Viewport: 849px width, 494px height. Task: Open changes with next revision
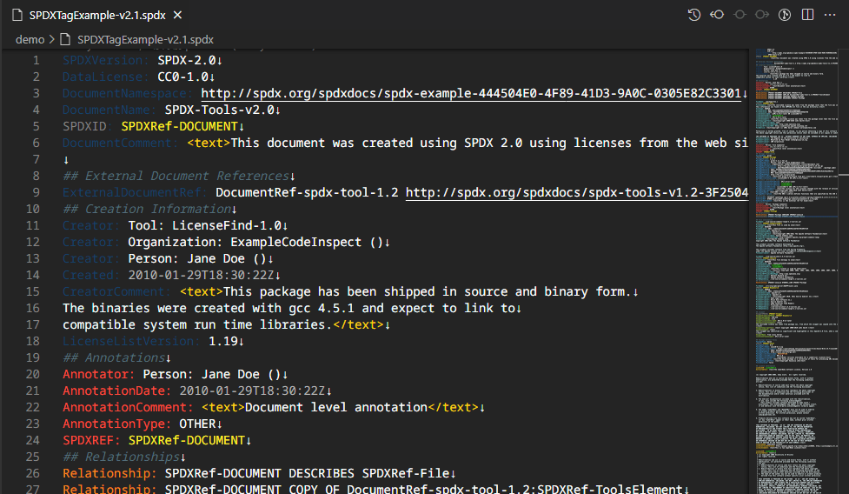[762, 15]
